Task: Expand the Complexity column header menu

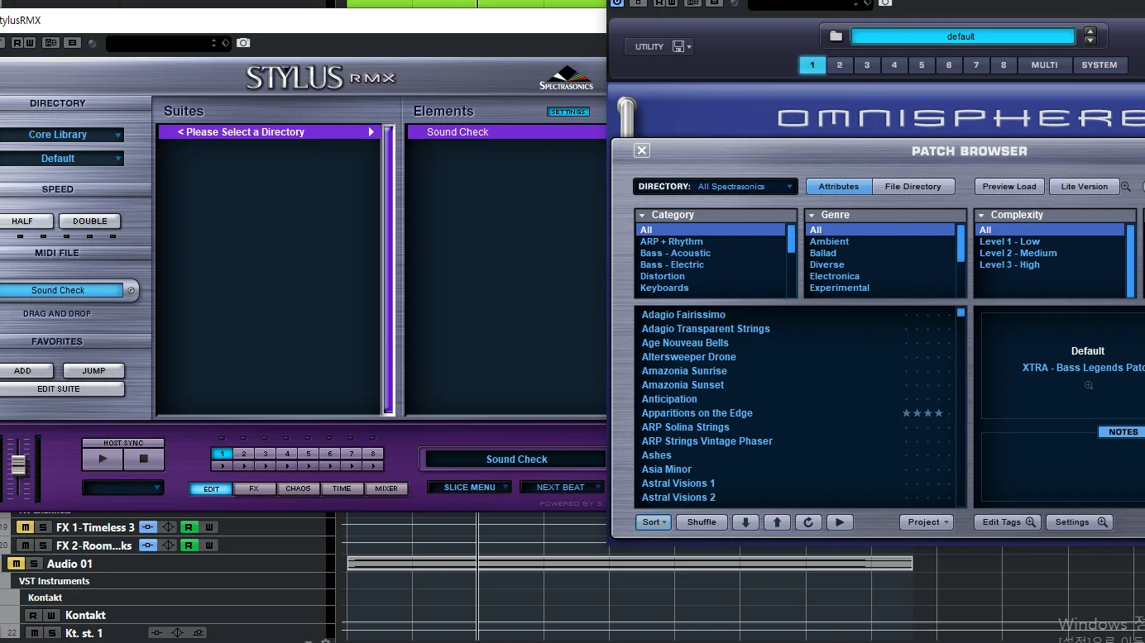Action: click(981, 216)
